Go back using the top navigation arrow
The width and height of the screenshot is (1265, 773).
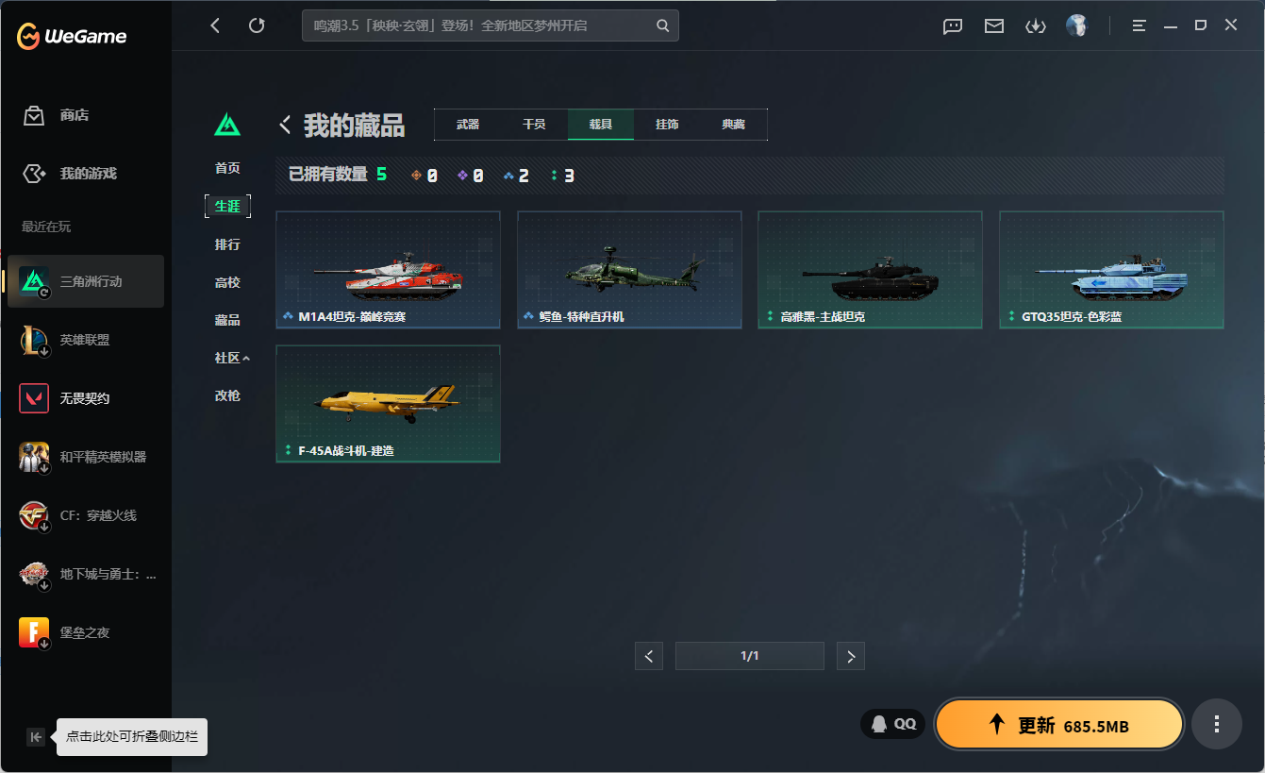pos(215,25)
